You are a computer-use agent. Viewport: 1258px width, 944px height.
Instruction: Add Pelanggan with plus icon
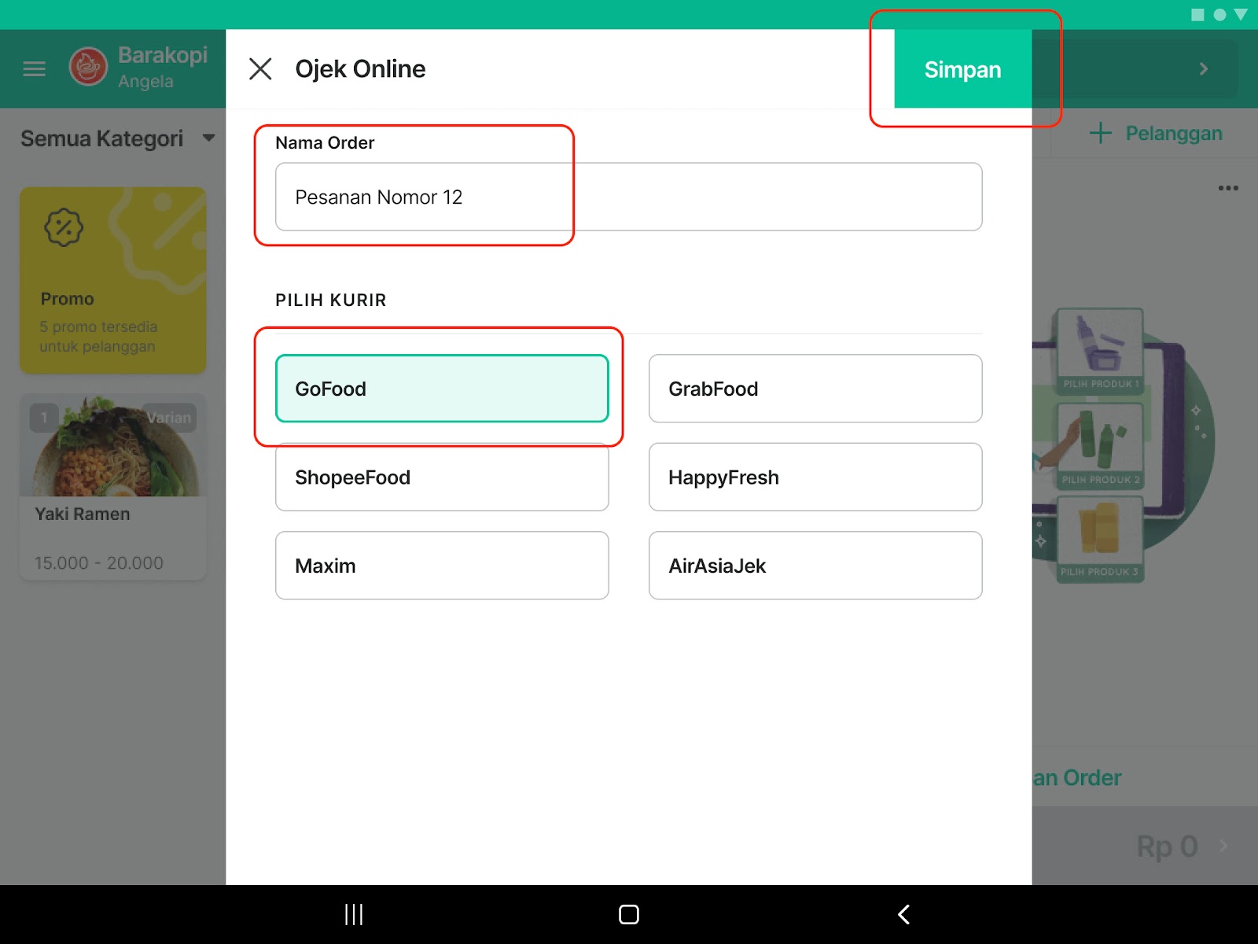click(1156, 133)
